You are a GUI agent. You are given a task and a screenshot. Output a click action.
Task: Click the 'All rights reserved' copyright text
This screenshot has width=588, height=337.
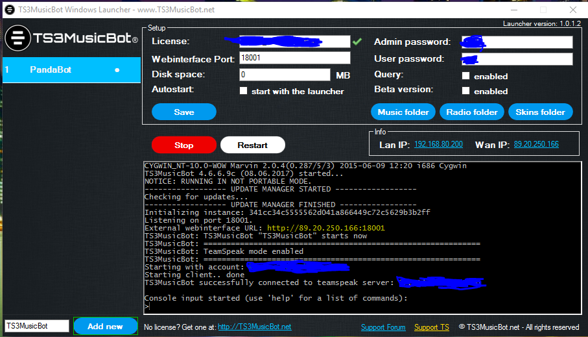pos(552,327)
